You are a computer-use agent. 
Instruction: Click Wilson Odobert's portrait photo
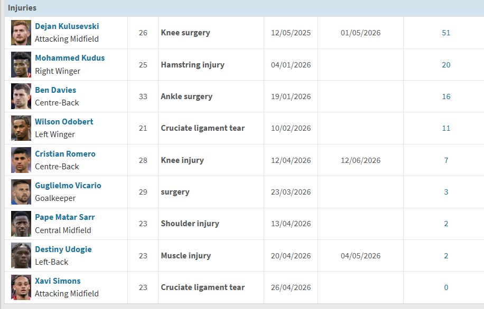coord(21,128)
